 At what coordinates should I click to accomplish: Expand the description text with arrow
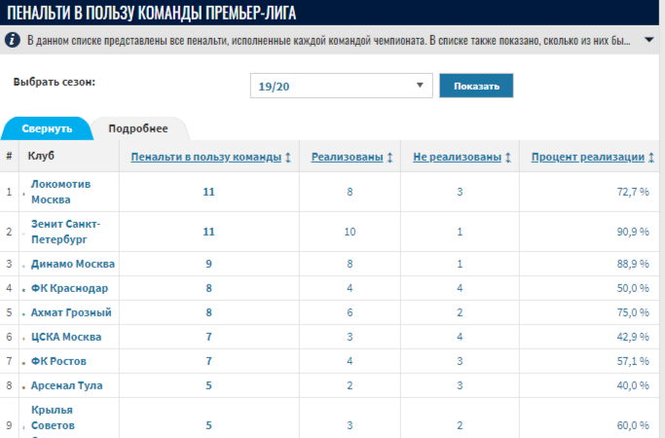tap(648, 40)
